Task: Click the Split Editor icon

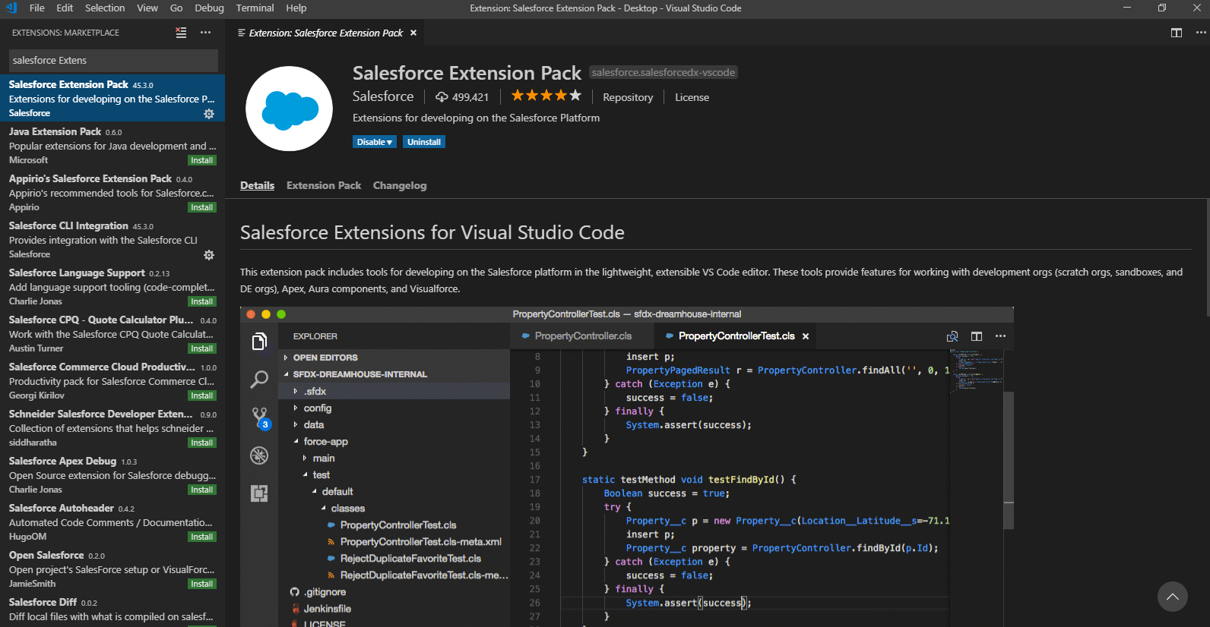Action: pos(1176,33)
